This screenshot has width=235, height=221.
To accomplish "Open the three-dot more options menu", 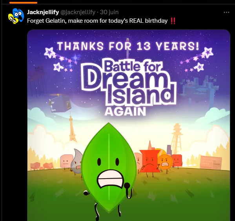I will 226,12.
